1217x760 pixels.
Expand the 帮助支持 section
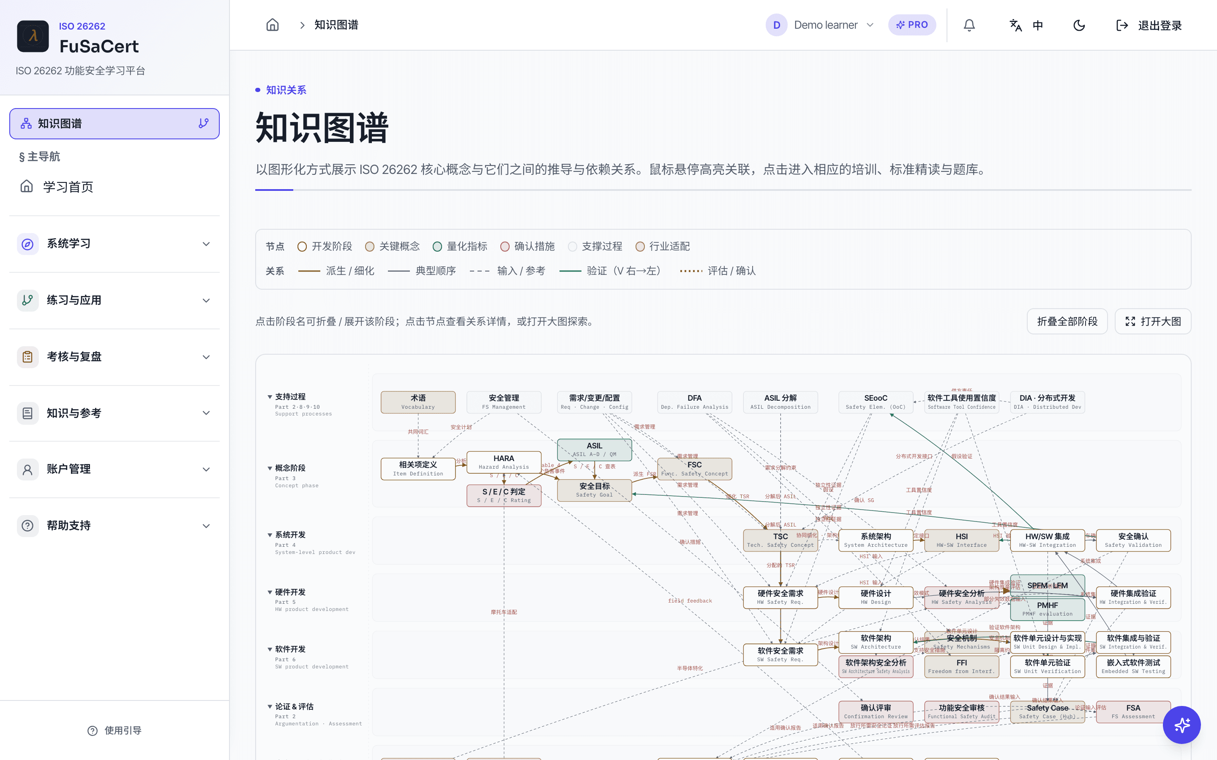coord(114,525)
